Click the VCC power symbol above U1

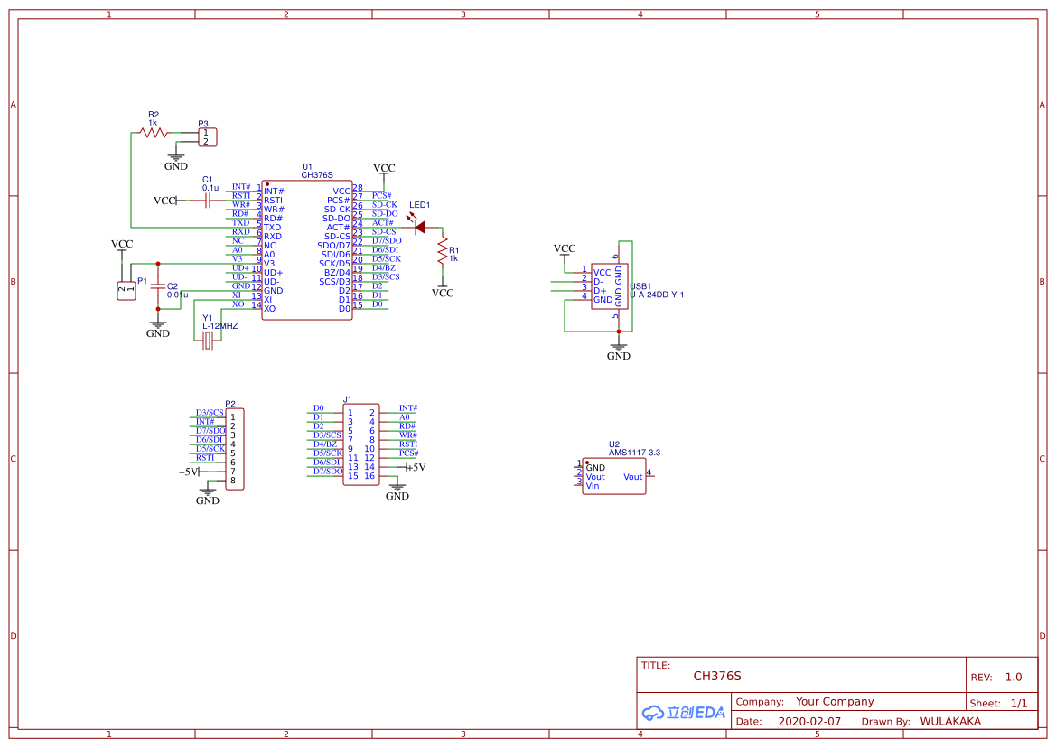coord(384,172)
